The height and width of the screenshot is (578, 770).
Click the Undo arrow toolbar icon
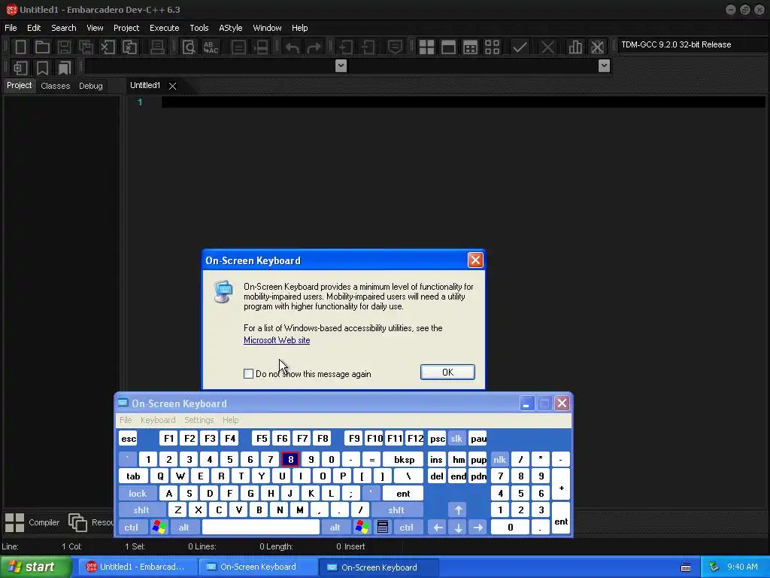[293, 47]
